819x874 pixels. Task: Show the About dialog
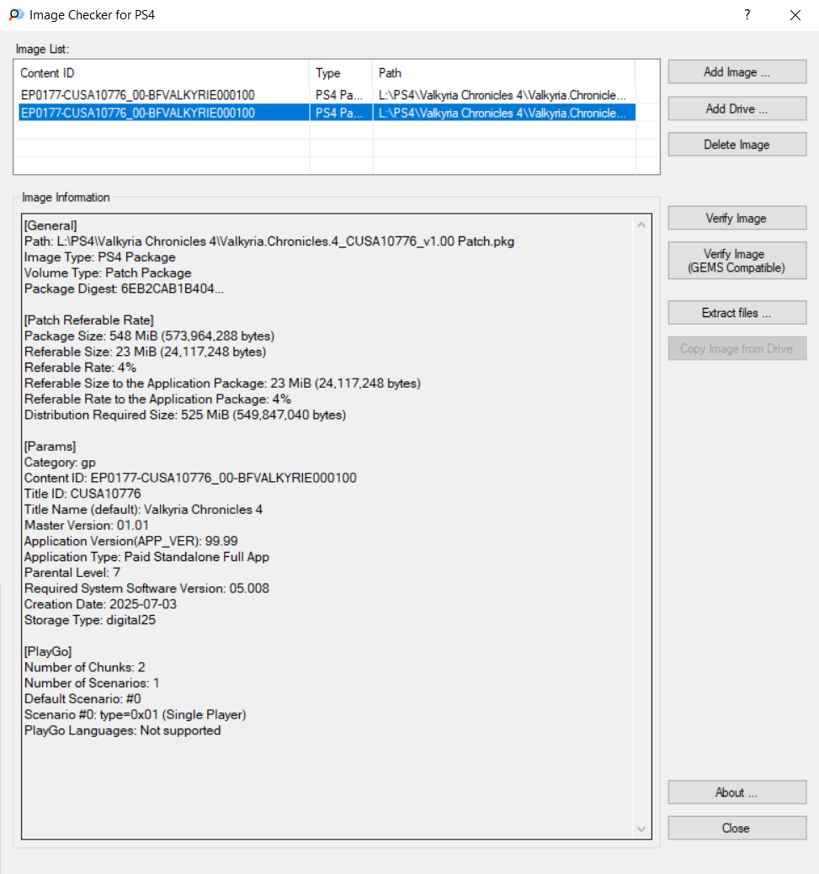click(737, 792)
